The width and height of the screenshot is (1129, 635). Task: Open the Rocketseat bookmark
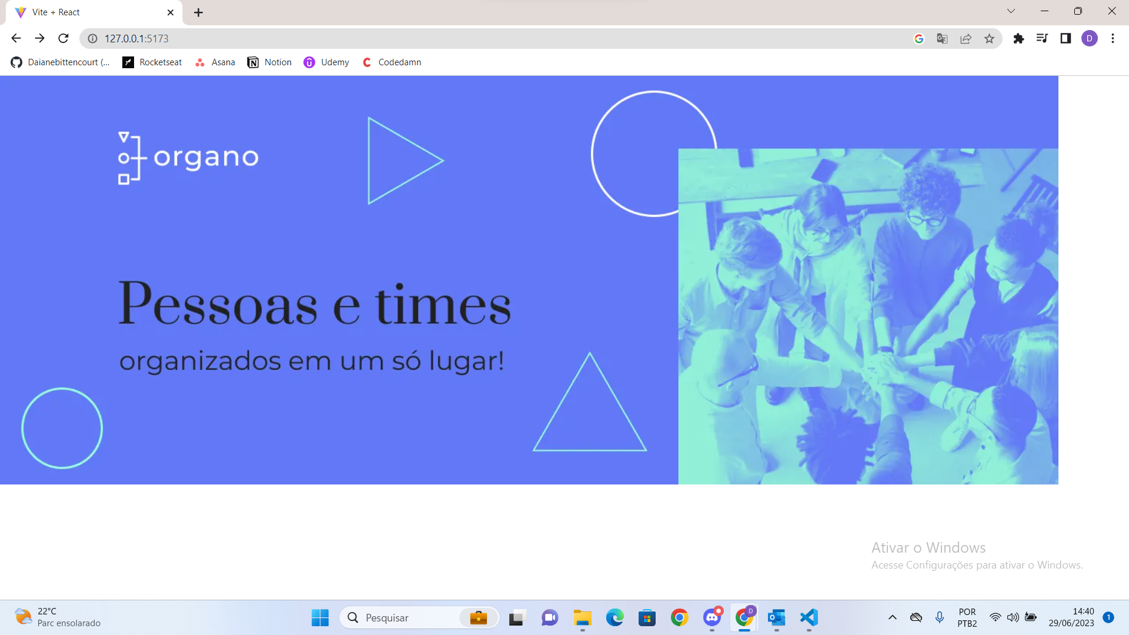pyautogui.click(x=152, y=62)
